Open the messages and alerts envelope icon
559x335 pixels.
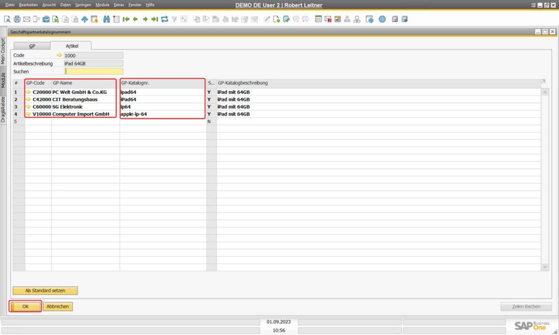328,19
